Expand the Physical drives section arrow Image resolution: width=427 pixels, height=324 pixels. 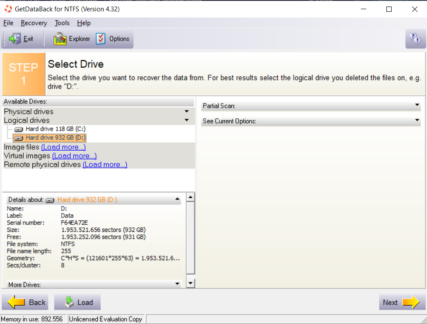pyautogui.click(x=187, y=111)
